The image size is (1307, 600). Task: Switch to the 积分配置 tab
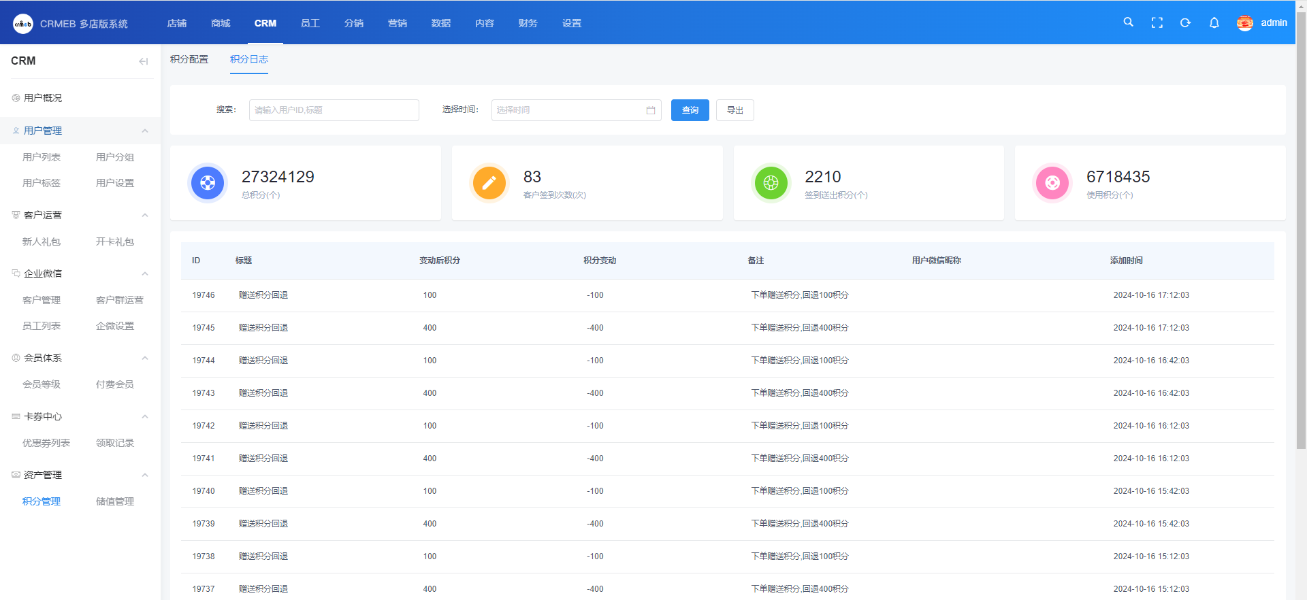pos(189,60)
